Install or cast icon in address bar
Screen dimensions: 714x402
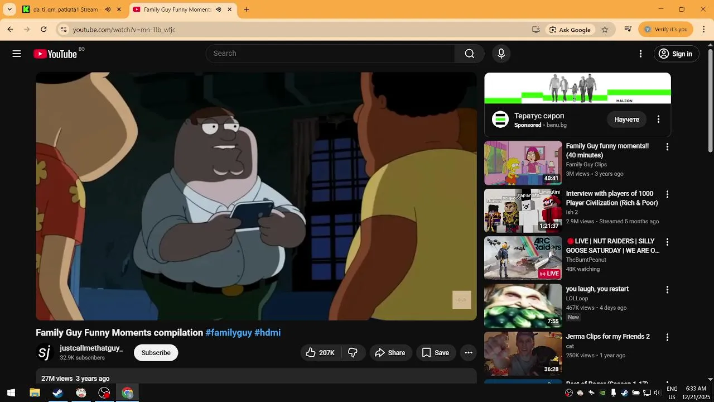pos(536,30)
